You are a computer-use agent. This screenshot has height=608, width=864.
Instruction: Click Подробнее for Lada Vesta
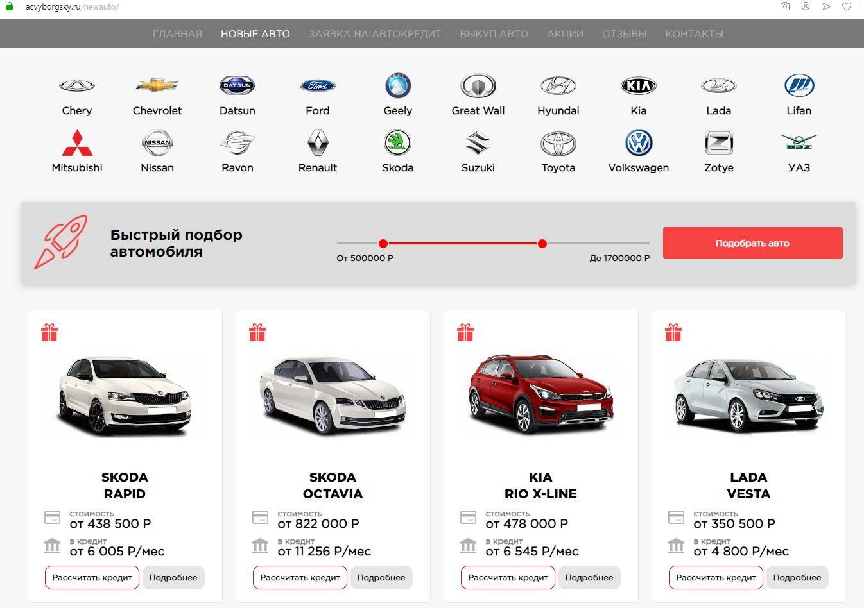click(797, 577)
